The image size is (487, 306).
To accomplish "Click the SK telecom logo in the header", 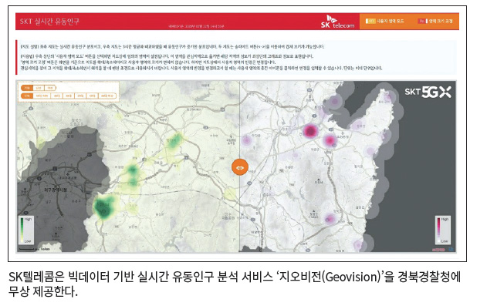I will coord(337,22).
